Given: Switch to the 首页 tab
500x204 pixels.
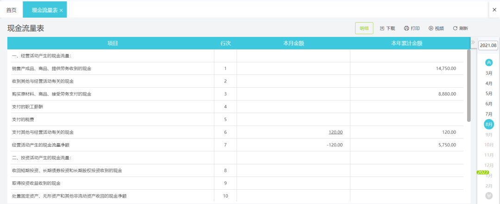Looking at the screenshot, I should pyautogui.click(x=12, y=10).
